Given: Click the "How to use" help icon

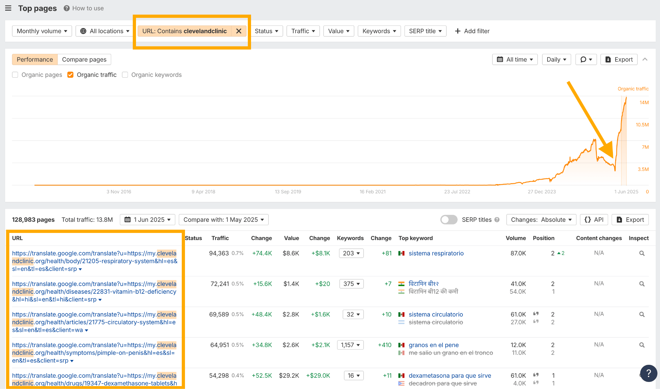Looking at the screenshot, I should [x=66, y=8].
